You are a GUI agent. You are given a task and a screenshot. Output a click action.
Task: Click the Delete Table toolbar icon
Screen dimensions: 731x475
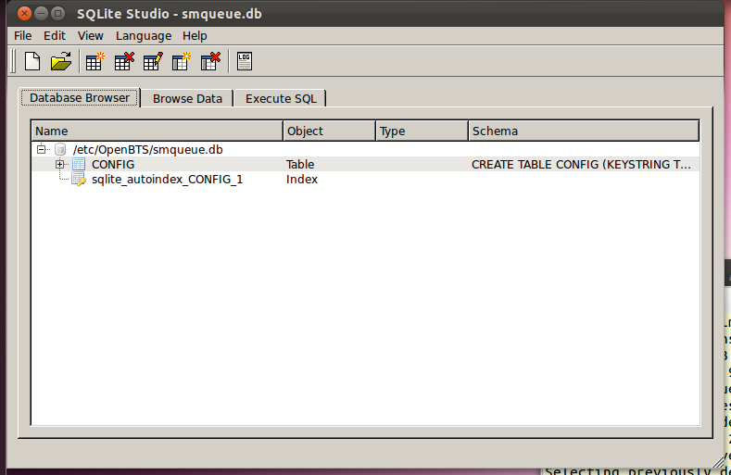point(123,62)
